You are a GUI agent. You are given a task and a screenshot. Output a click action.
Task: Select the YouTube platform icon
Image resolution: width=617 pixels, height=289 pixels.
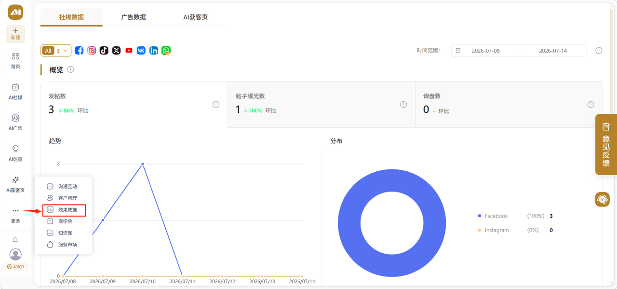click(x=129, y=50)
